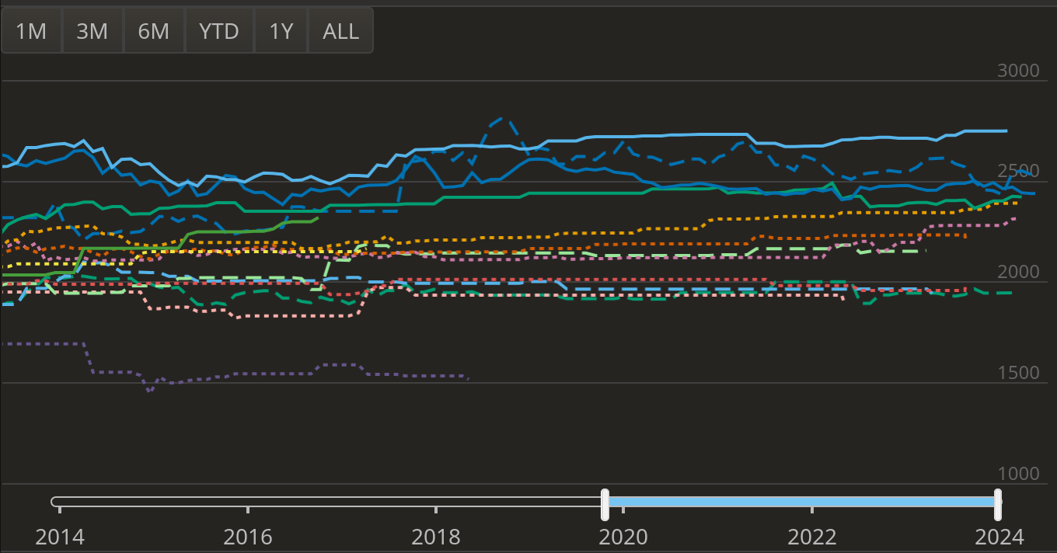Screen dimensions: 1057x553
Task: Click the right handle of the range slider
Action: (x=998, y=503)
